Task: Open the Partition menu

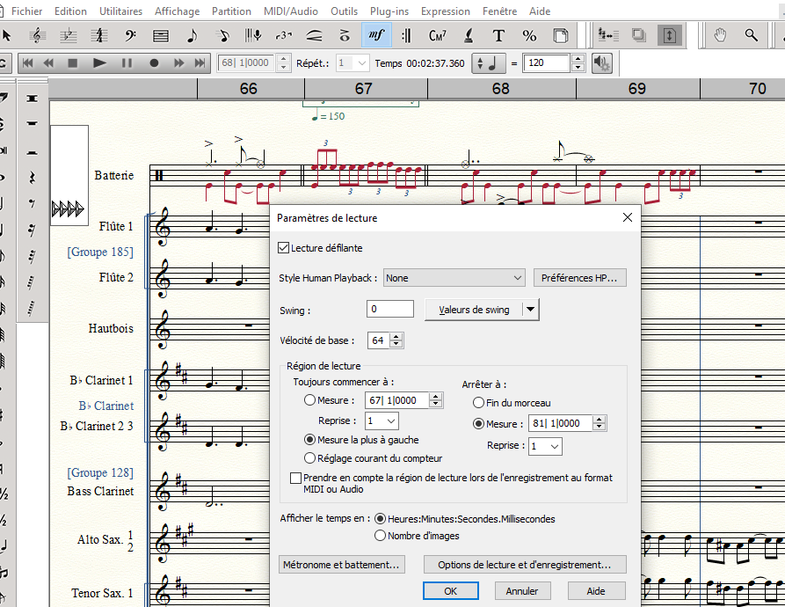Action: coord(231,11)
